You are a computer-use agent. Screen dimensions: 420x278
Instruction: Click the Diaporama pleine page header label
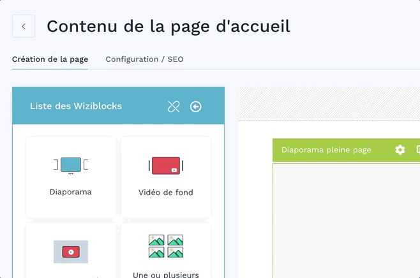click(x=326, y=150)
